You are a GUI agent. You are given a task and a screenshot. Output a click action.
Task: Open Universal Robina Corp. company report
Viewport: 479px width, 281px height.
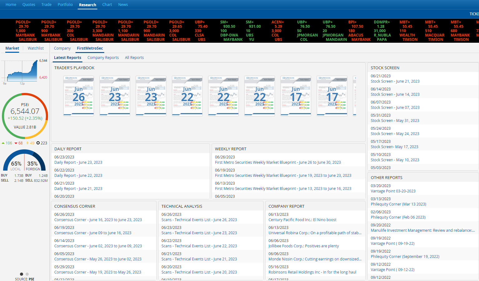315,233
